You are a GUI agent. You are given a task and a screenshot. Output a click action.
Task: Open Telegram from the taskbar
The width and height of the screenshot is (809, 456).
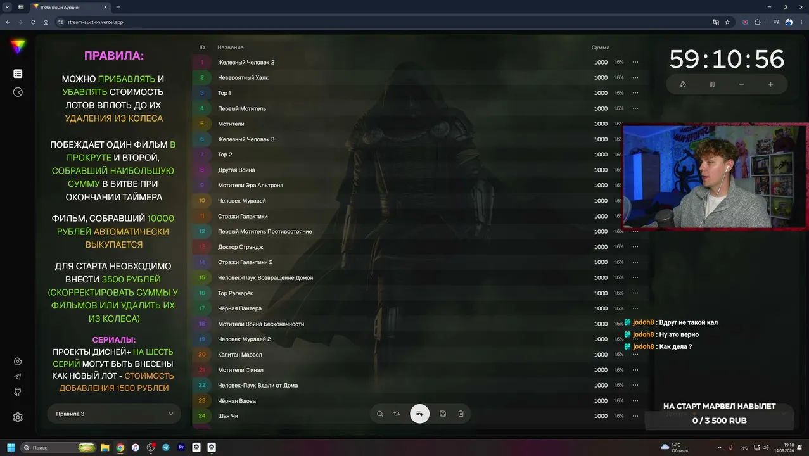pyautogui.click(x=166, y=447)
